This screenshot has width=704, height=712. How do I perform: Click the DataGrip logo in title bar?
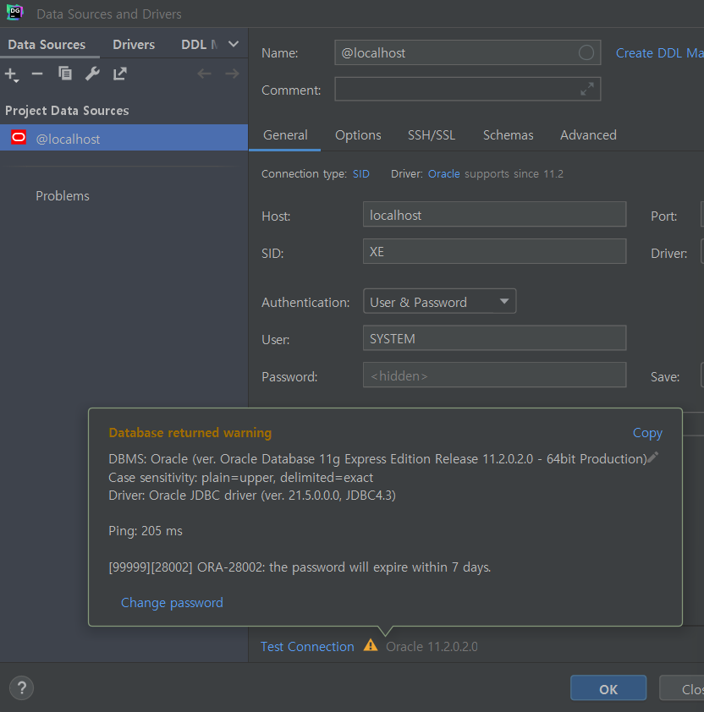(14, 13)
